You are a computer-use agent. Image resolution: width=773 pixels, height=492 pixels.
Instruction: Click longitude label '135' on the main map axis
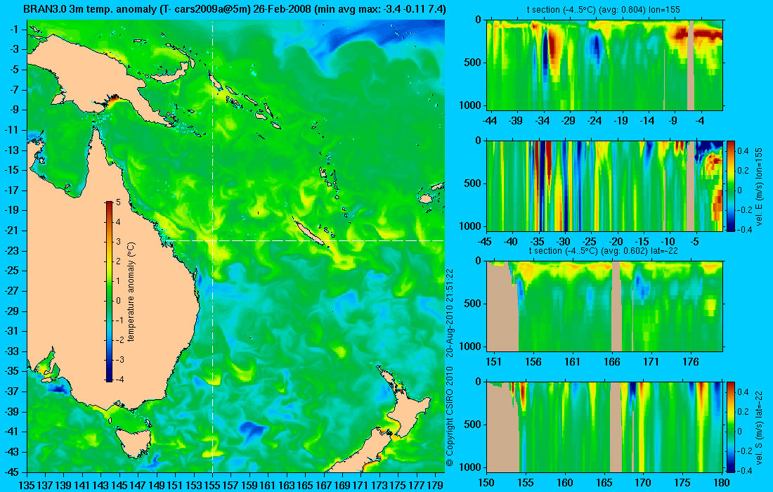click(27, 486)
